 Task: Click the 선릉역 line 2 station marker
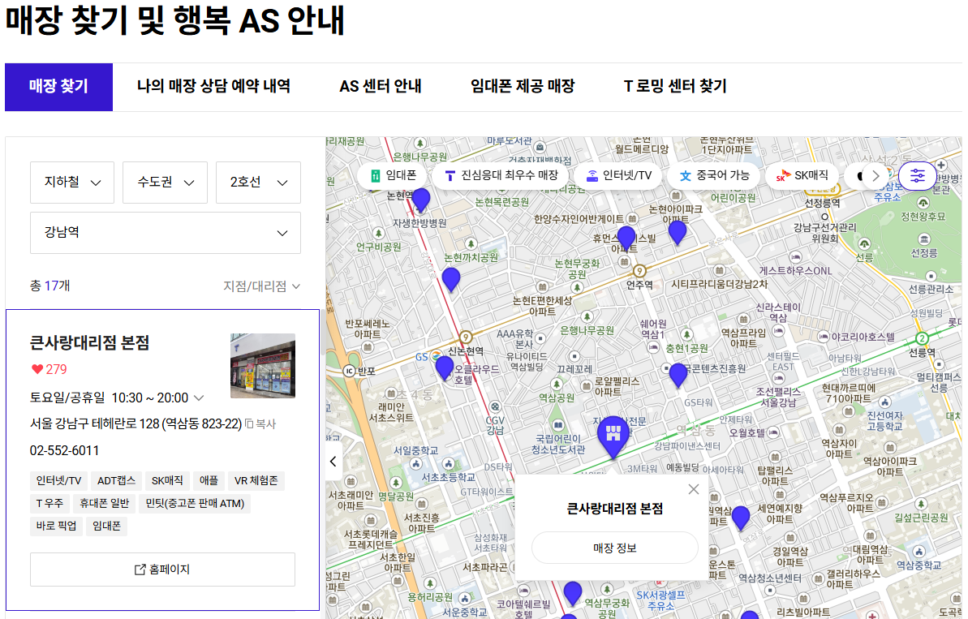pos(922,338)
